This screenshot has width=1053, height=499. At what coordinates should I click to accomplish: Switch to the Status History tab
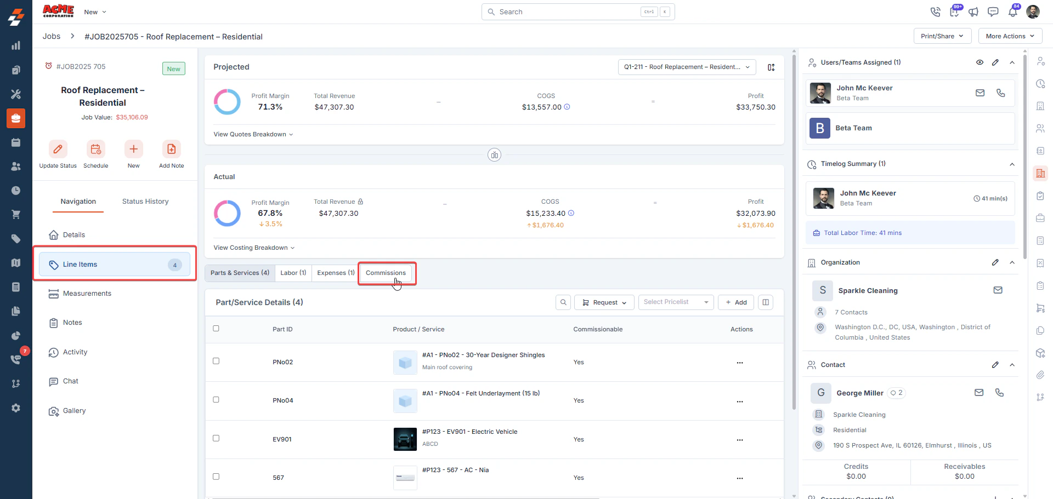145,202
